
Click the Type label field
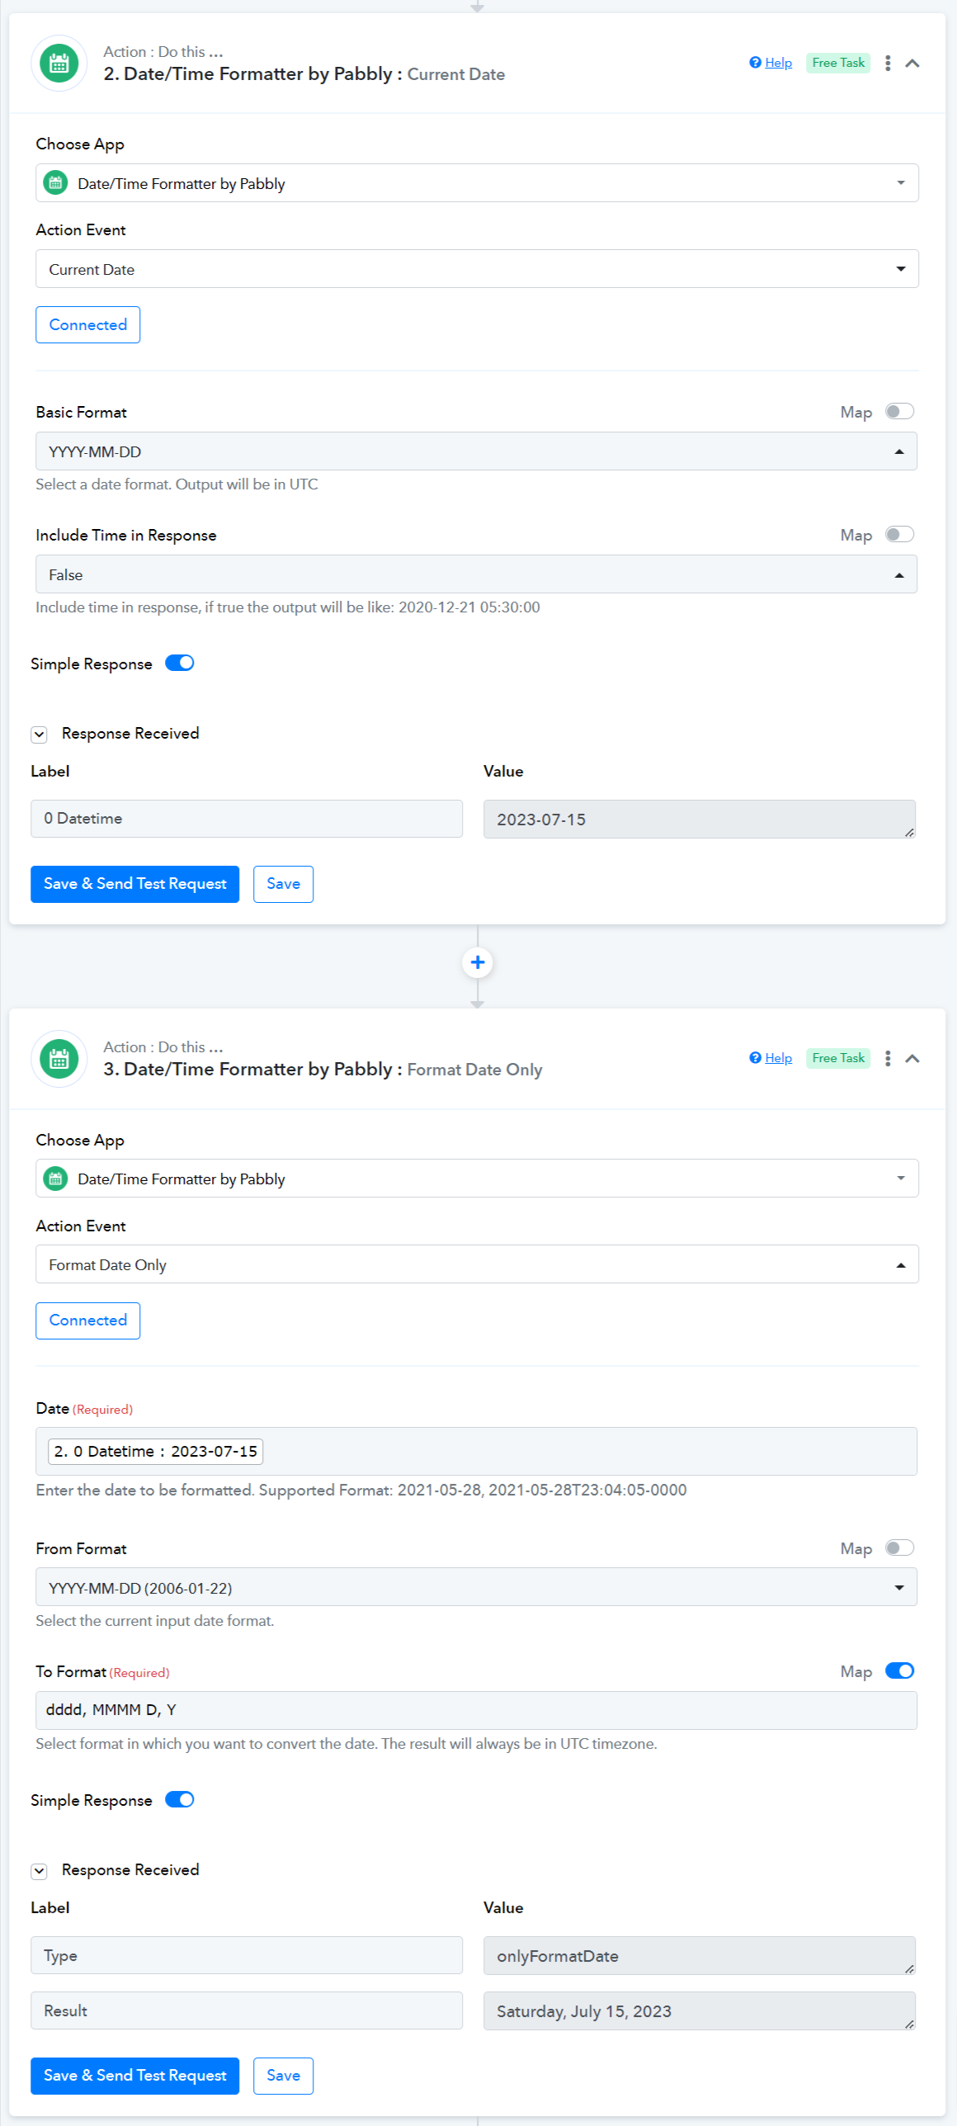coord(247,1955)
